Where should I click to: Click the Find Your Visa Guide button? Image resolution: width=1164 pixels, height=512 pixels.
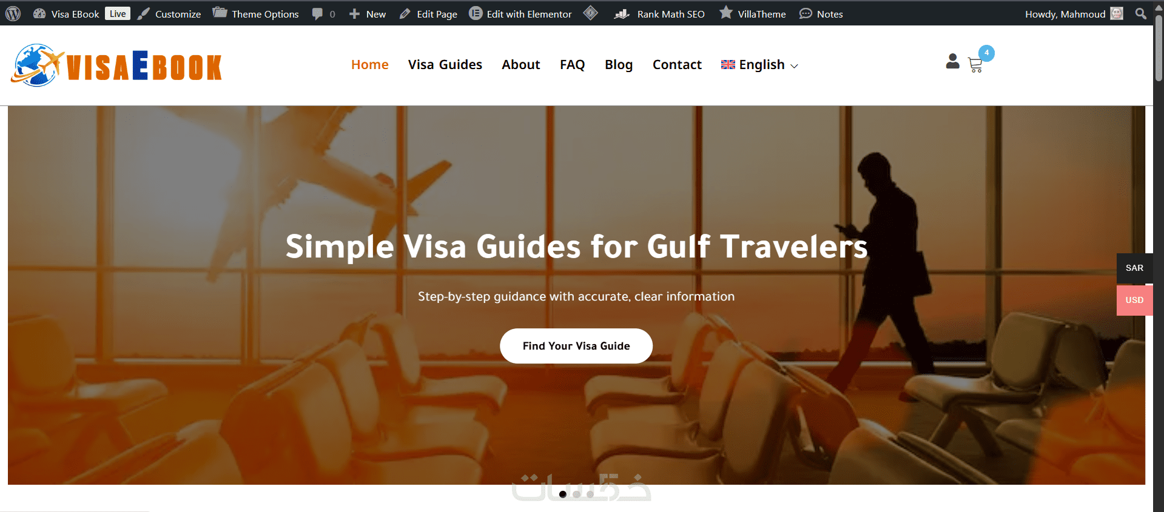click(576, 346)
